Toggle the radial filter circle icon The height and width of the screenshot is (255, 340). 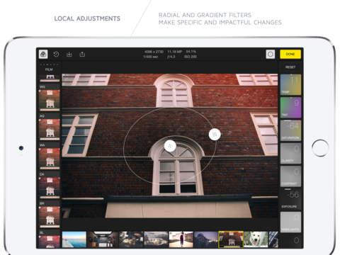(271, 54)
